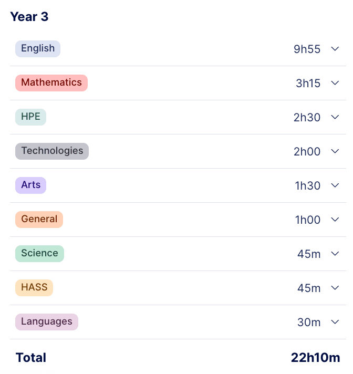Viewport: 353px width, 374px height.
Task: Select the orange General tag
Action: [39, 219]
